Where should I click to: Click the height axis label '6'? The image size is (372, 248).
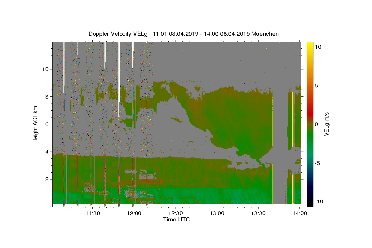click(46, 124)
